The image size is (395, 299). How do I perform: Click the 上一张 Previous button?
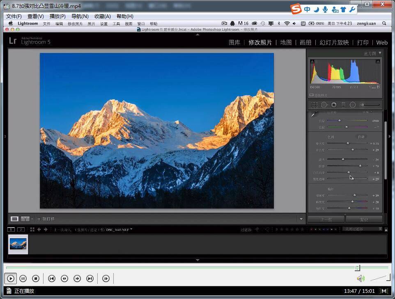326,219
